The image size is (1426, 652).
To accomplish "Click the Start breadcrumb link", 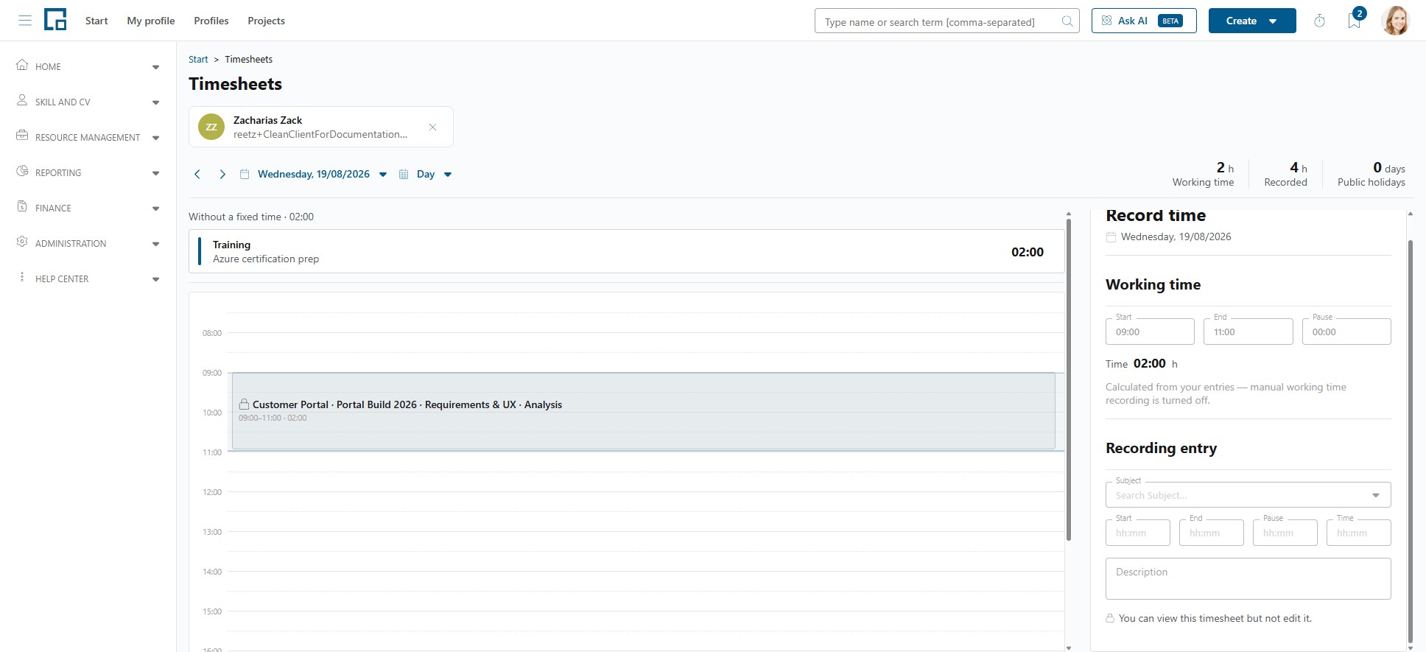I will point(198,60).
